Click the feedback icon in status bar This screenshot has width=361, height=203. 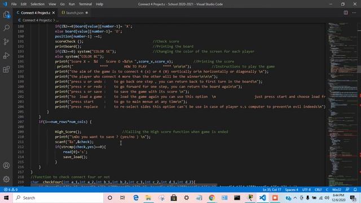pos(347,189)
